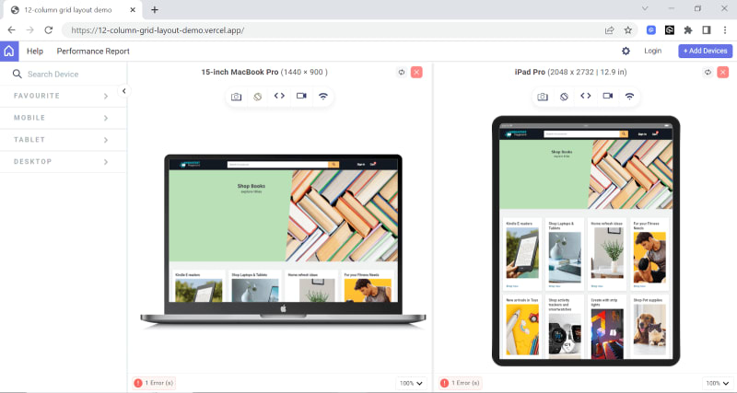Close the iPad Pro device panel
The image size is (737, 393).
(x=723, y=72)
